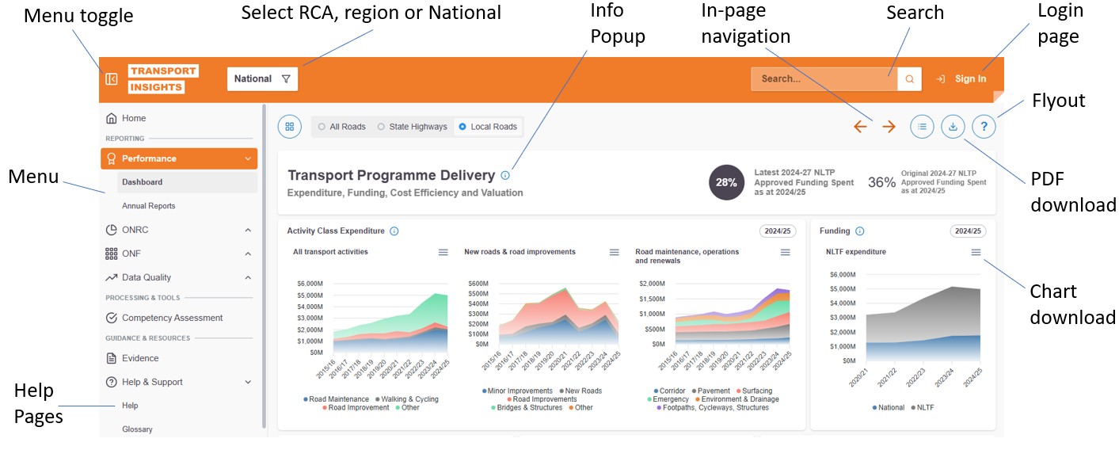
Task: Click the 2024/25 badge in Funding panel
Action: click(x=968, y=231)
